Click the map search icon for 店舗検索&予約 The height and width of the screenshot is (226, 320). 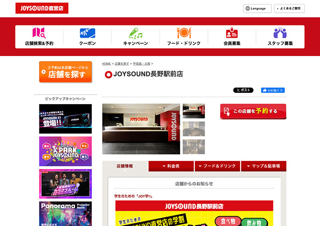coord(39,33)
